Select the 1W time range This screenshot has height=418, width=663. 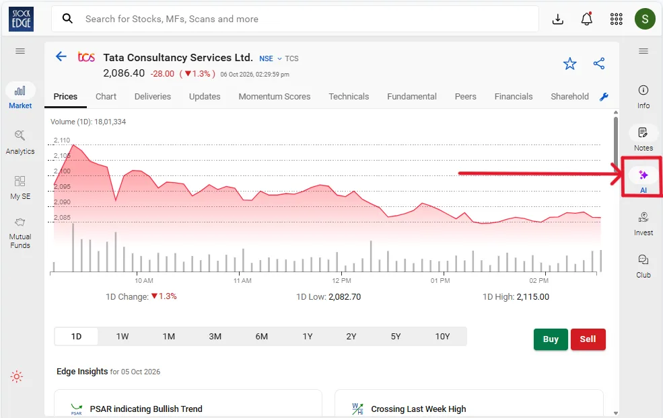pyautogui.click(x=123, y=337)
